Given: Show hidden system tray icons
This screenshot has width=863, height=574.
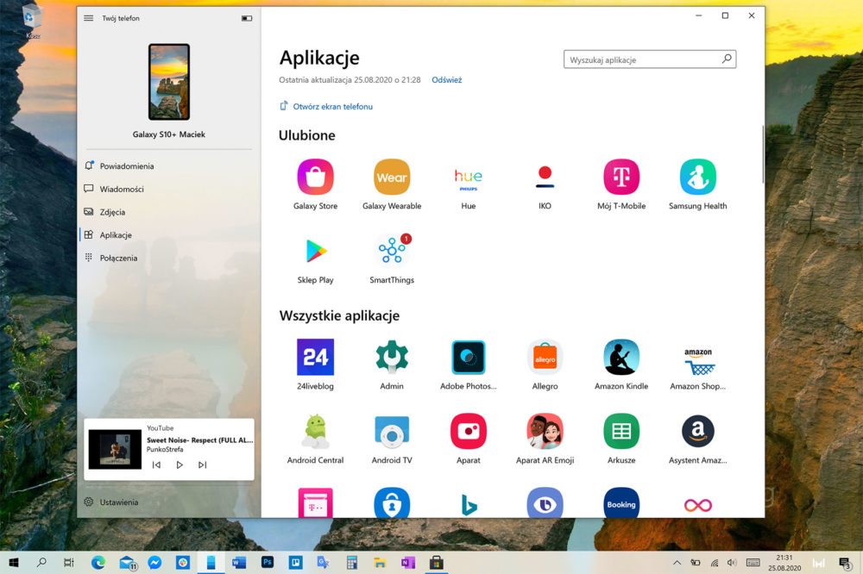Looking at the screenshot, I should (677, 563).
